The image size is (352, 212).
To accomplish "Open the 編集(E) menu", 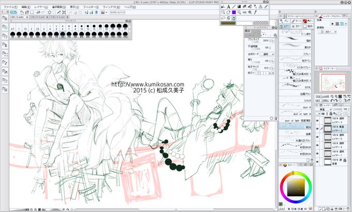I will click(26, 7).
